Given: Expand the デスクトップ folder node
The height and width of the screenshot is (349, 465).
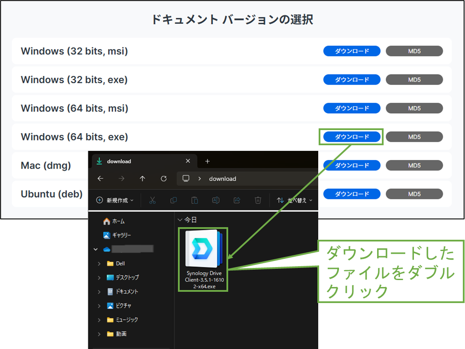Looking at the screenshot, I should pyautogui.click(x=99, y=278).
